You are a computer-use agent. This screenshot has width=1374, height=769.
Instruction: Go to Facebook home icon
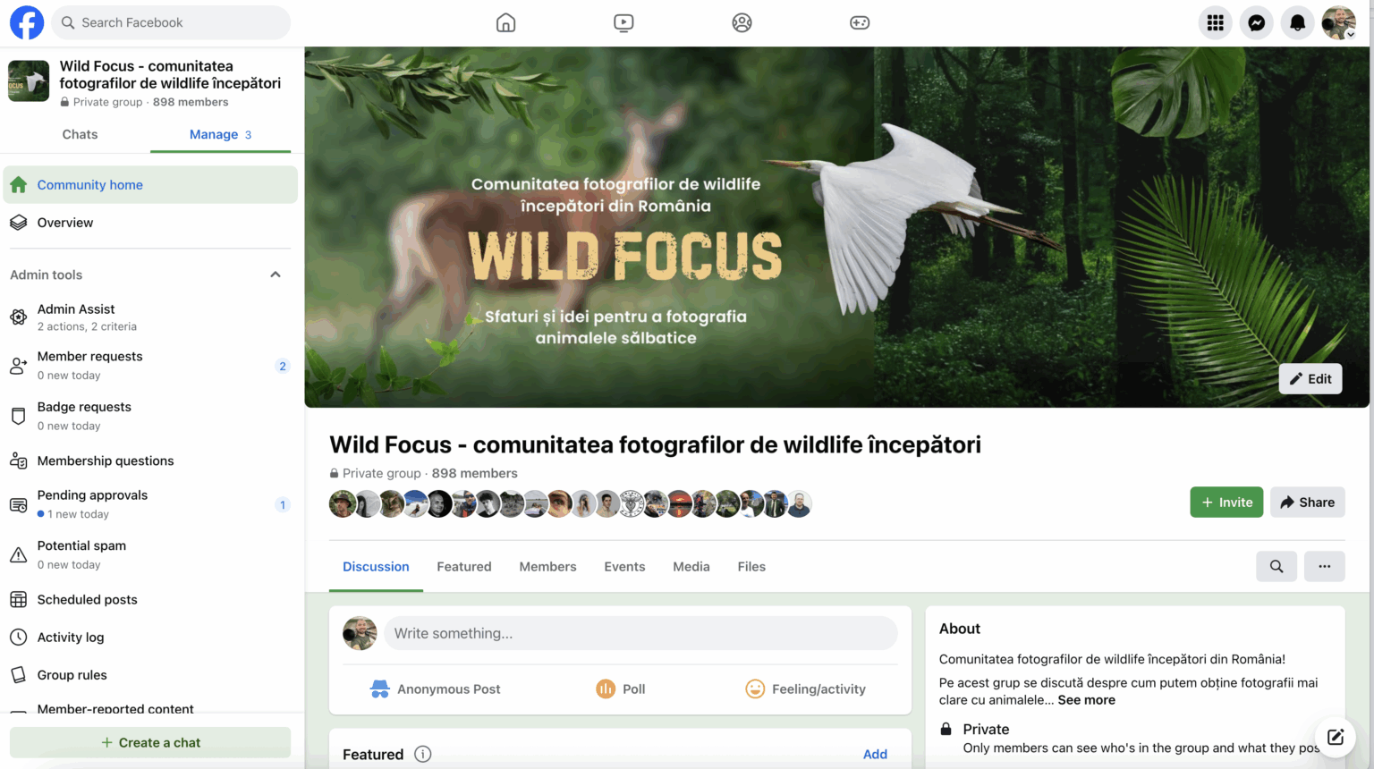[x=506, y=23]
